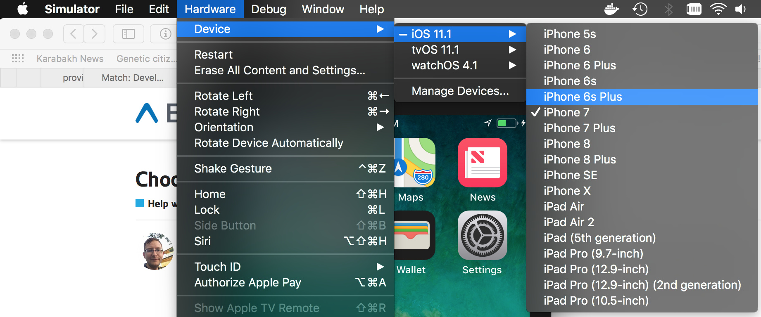Select Siri menu item

(285, 241)
